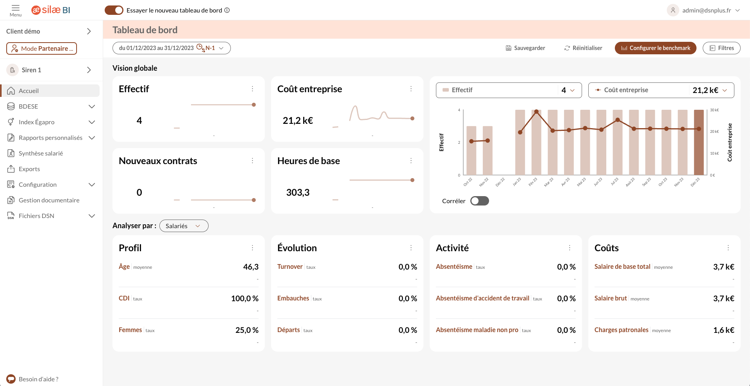Open the Siren 1 selector chevron
750x386 pixels.
(x=89, y=70)
